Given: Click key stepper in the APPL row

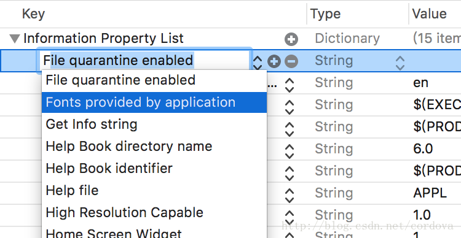Looking at the screenshot, I should [290, 196].
